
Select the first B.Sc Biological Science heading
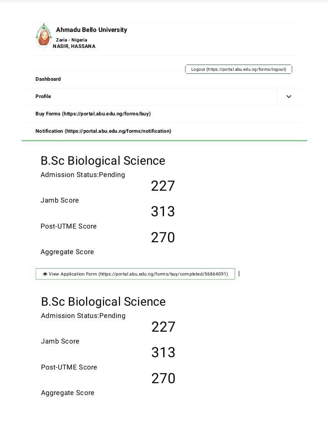point(103,161)
